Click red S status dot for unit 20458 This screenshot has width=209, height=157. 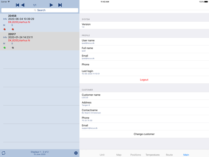click(13, 29)
